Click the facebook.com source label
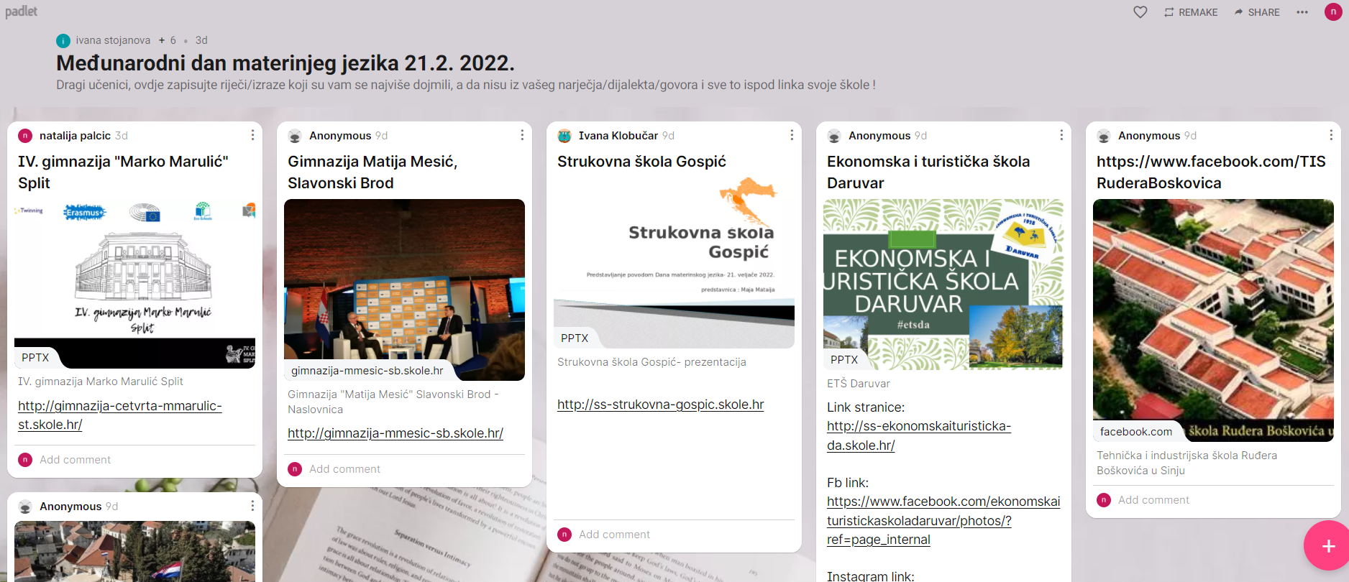 click(1136, 431)
